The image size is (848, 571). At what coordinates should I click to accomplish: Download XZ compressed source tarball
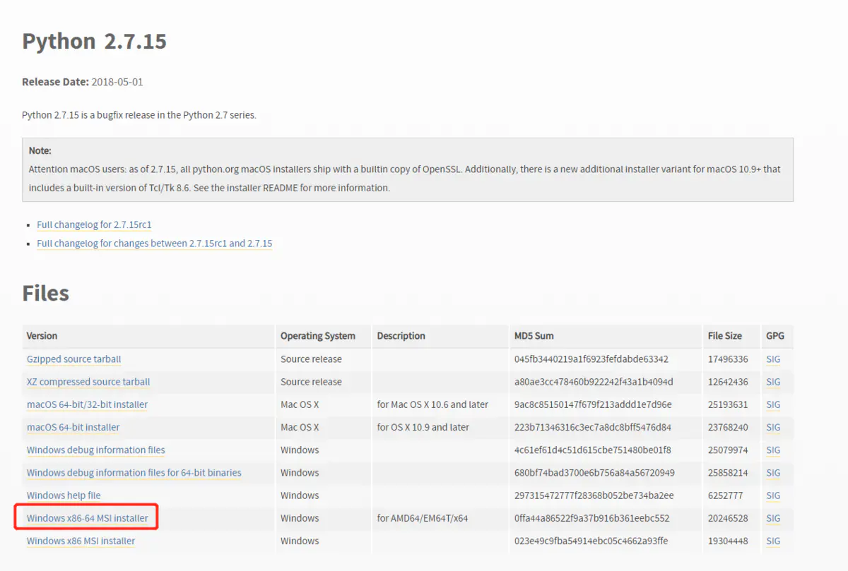(x=88, y=382)
